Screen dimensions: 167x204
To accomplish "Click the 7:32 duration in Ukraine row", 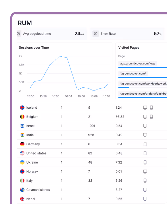I will pos(119,162).
